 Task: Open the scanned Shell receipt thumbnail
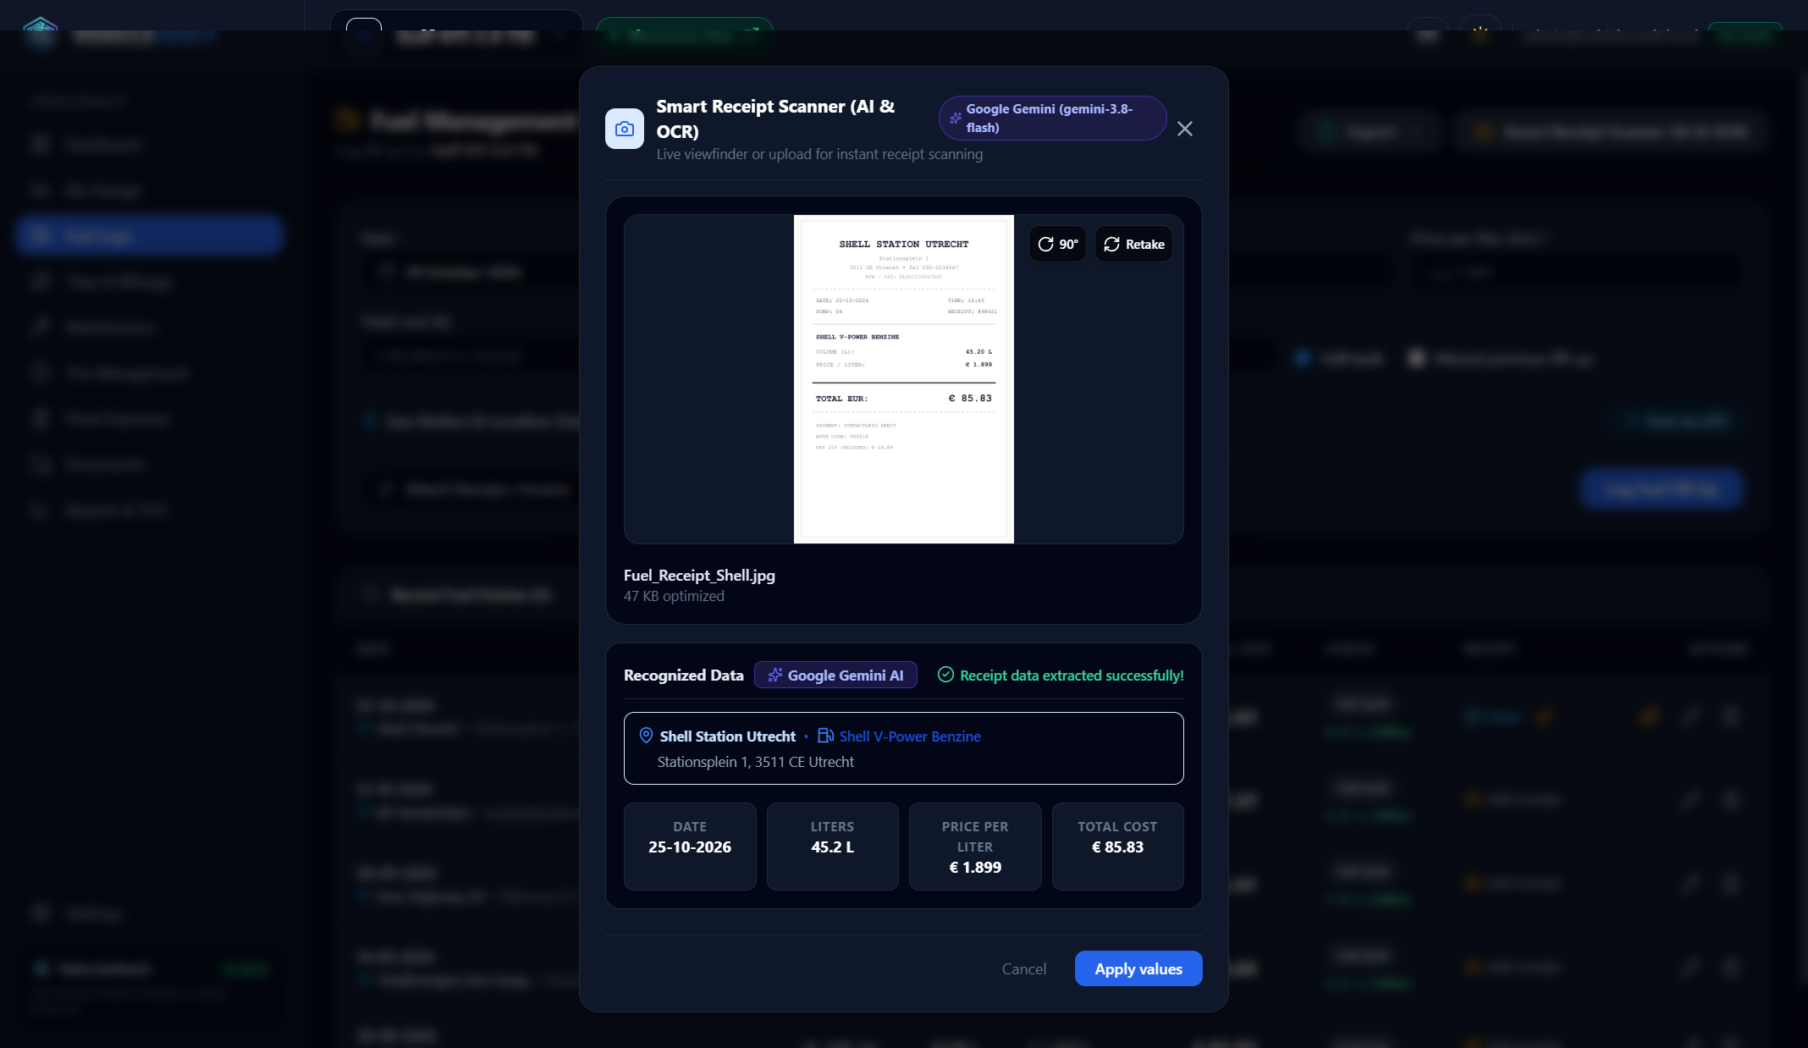click(x=904, y=379)
